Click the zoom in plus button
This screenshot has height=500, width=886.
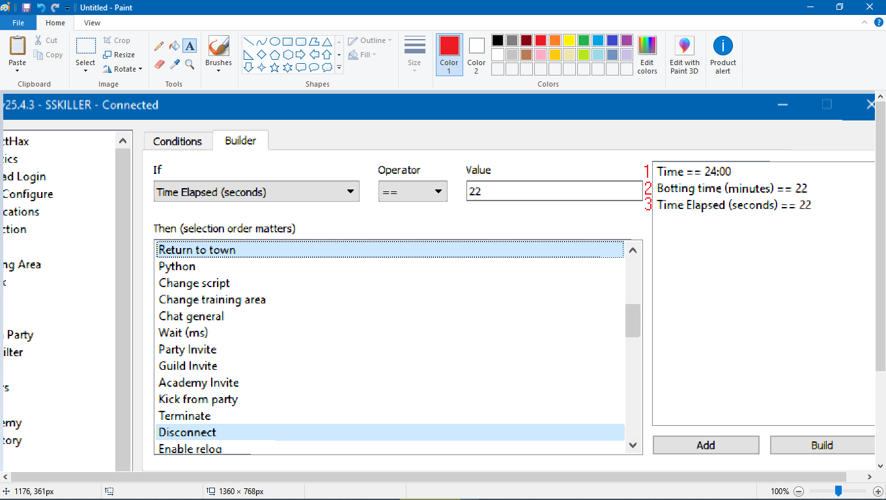878,492
